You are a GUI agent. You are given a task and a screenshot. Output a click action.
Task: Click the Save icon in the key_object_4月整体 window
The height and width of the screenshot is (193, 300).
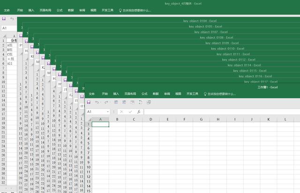pyautogui.click(x=4, y=19)
